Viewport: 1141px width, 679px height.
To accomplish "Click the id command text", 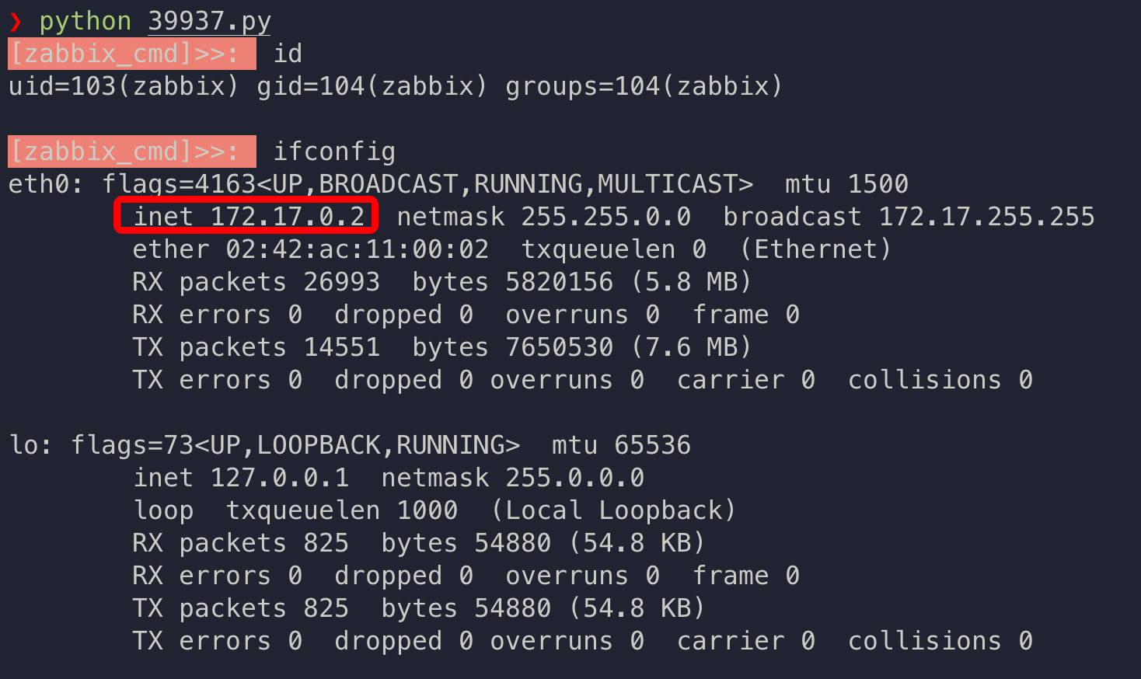I will click(x=288, y=54).
